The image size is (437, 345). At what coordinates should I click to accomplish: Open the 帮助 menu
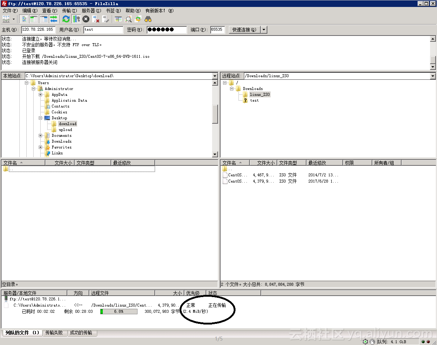[133, 11]
